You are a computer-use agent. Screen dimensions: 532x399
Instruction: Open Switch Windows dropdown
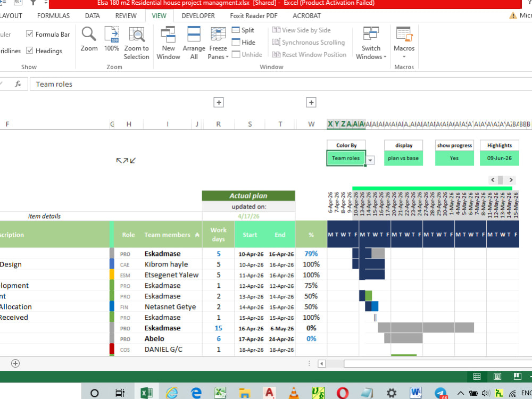371,44
